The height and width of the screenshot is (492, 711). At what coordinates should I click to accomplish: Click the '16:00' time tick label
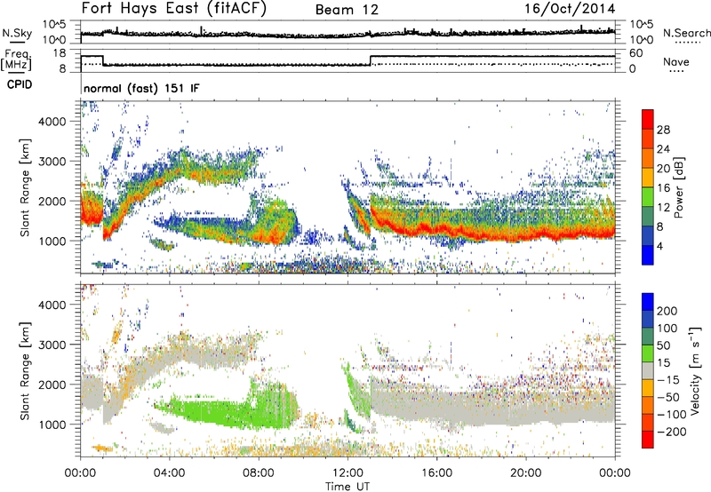(436, 473)
